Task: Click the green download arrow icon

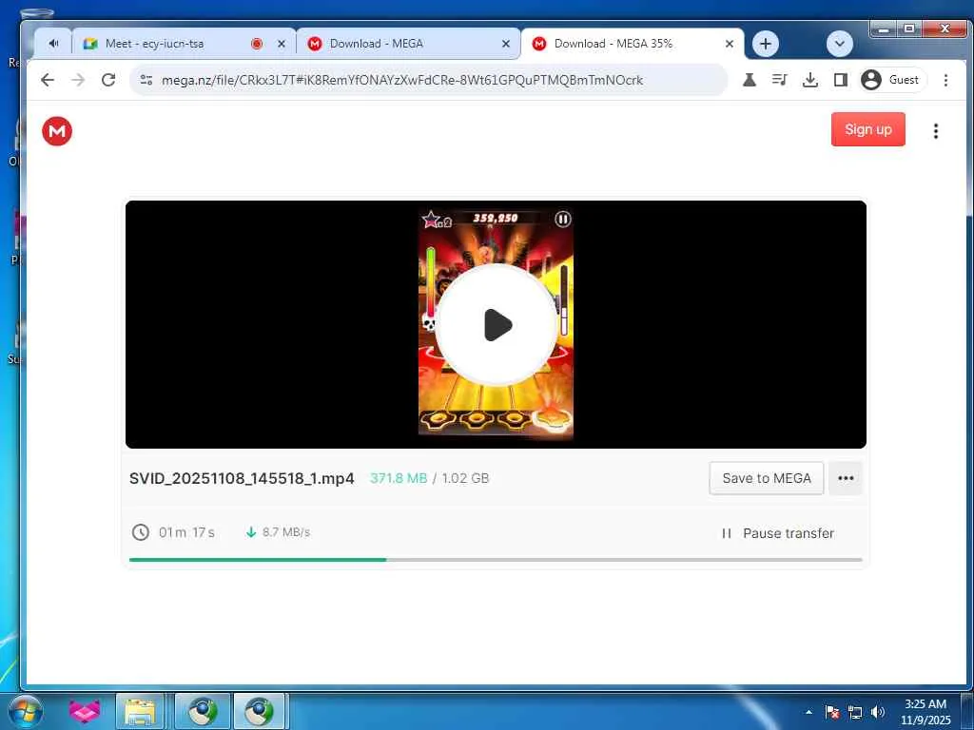Action: coord(251,532)
